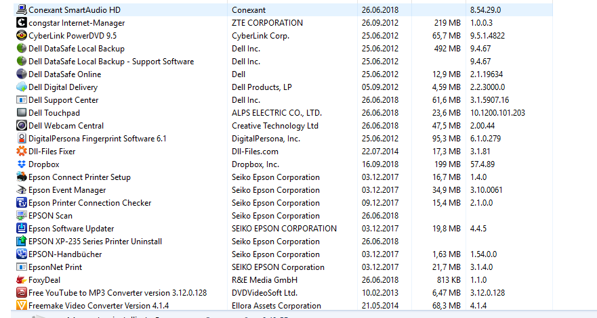Click the EPSON-Handbücher icon
This screenshot has width=597, height=318.
pyautogui.click(x=22, y=254)
